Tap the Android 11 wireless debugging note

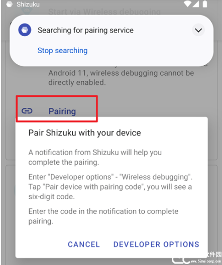tap(121, 78)
